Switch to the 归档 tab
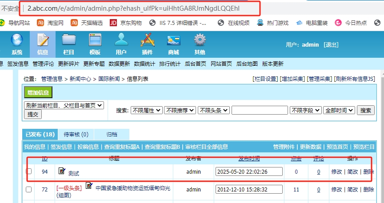The width and height of the screenshot is (384, 203). coord(112,135)
